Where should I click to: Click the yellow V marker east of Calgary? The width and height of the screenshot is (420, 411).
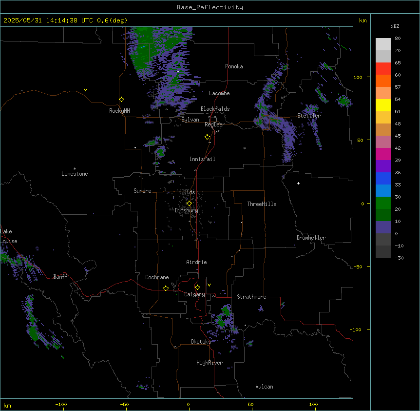(x=209, y=285)
